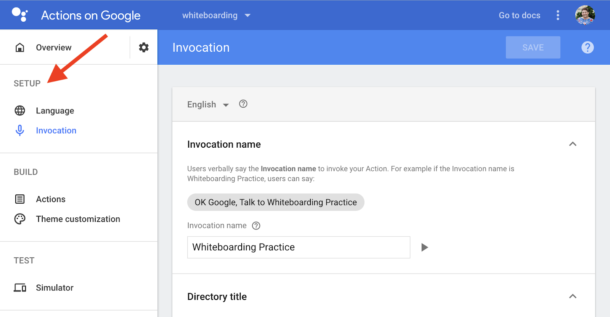Viewport: 610px width, 317px height.
Task: Click the Invocation page title
Action: 201,48
